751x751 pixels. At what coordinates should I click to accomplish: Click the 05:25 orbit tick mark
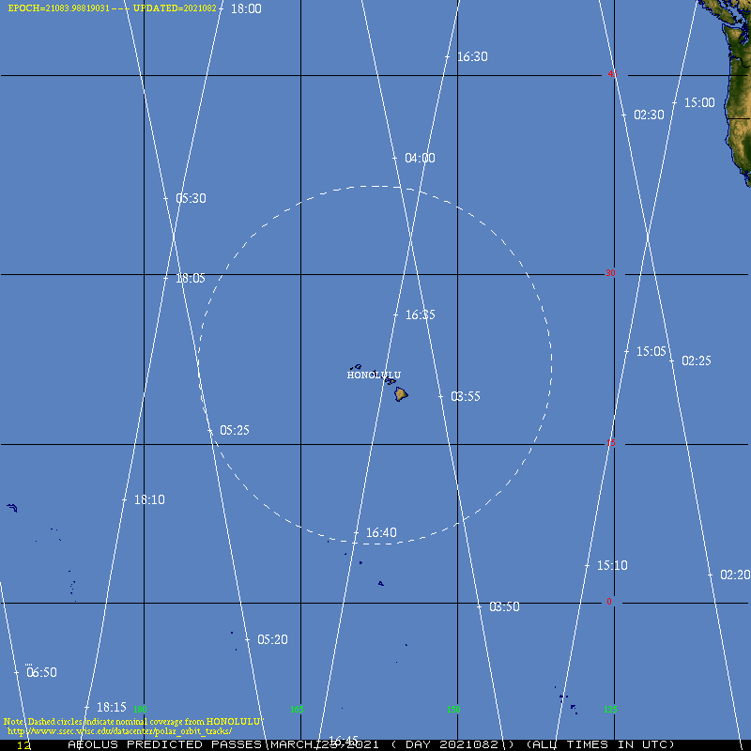pyautogui.click(x=210, y=430)
